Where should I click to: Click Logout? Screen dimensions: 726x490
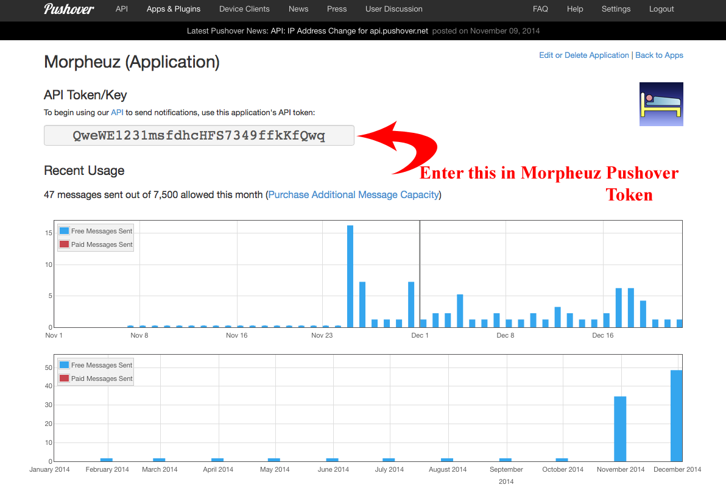tap(661, 9)
